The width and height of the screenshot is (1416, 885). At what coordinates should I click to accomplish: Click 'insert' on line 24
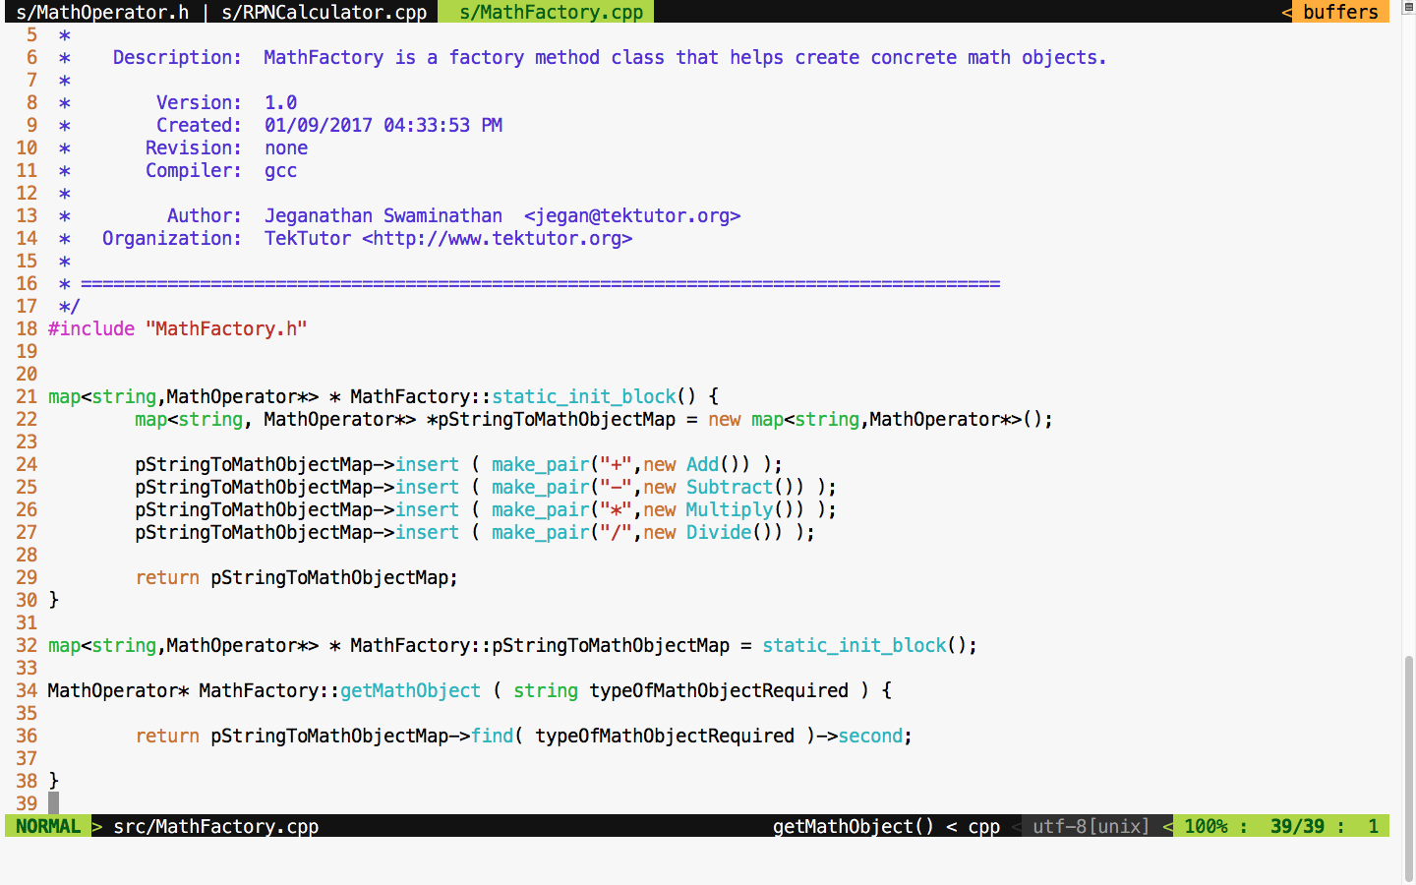coord(427,464)
